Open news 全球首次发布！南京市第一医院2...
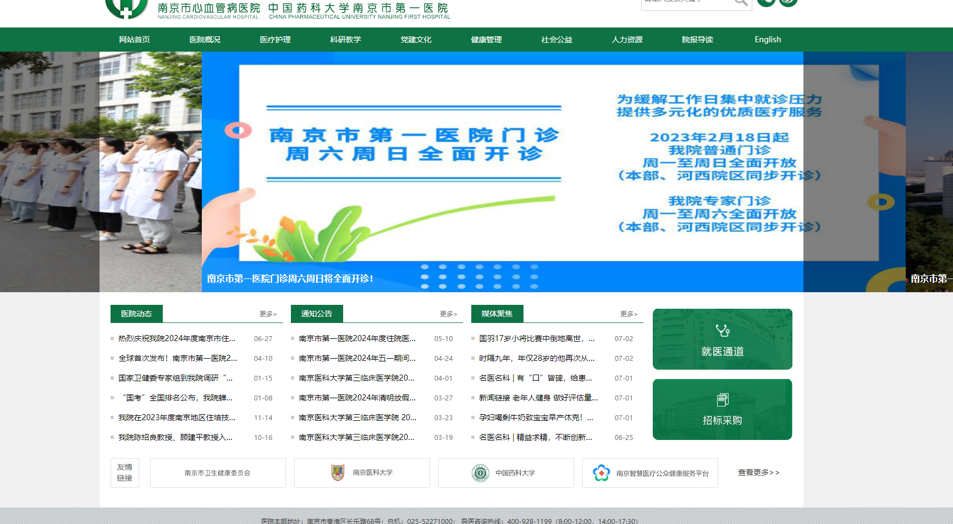The height and width of the screenshot is (524, 953). 178,358
